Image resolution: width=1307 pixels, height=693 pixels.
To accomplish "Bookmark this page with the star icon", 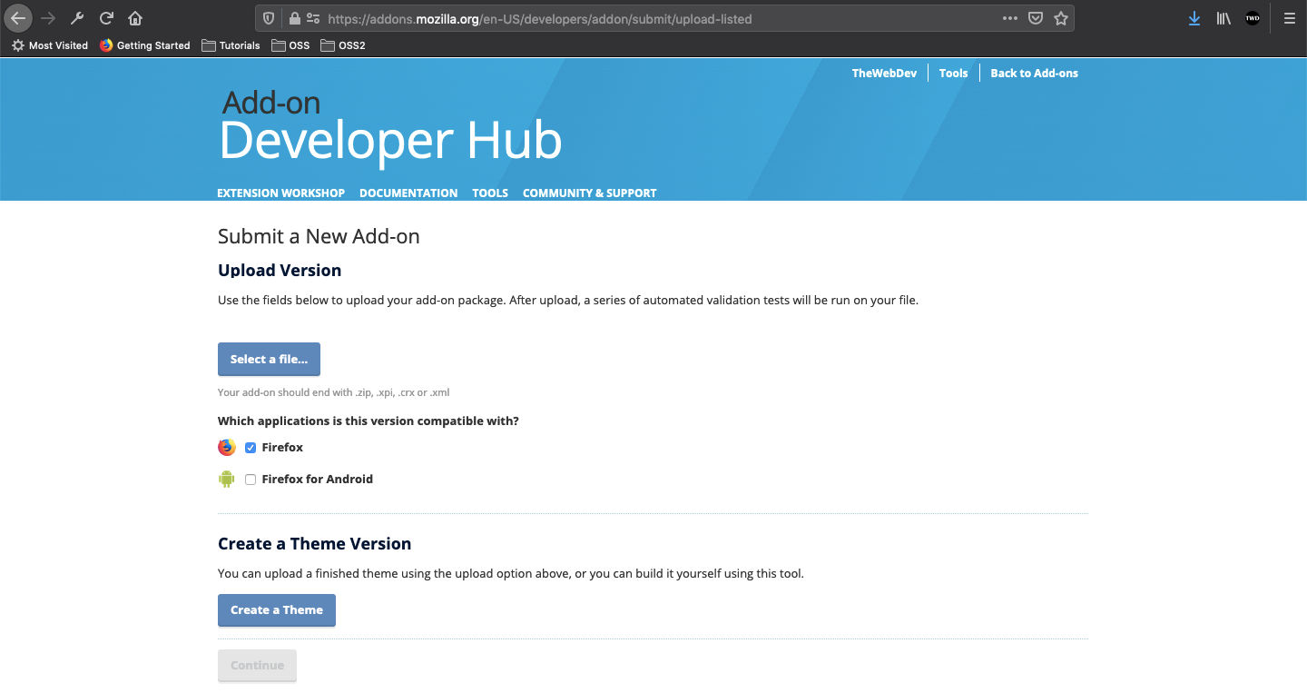I will [1061, 18].
